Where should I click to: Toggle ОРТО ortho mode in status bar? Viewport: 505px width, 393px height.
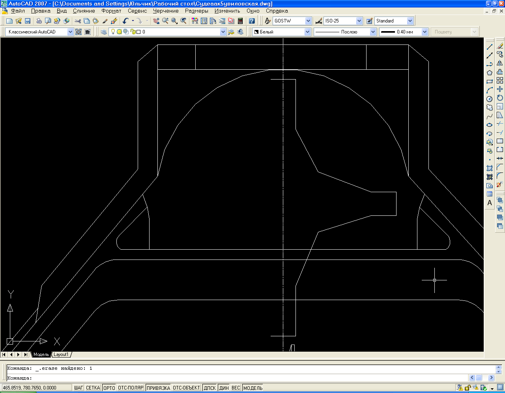coord(109,388)
